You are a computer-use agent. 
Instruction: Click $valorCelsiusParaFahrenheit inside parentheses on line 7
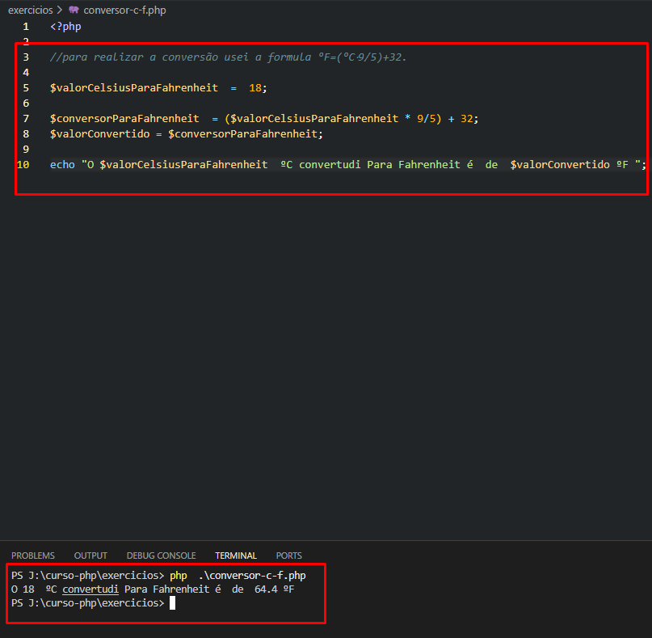tap(314, 119)
